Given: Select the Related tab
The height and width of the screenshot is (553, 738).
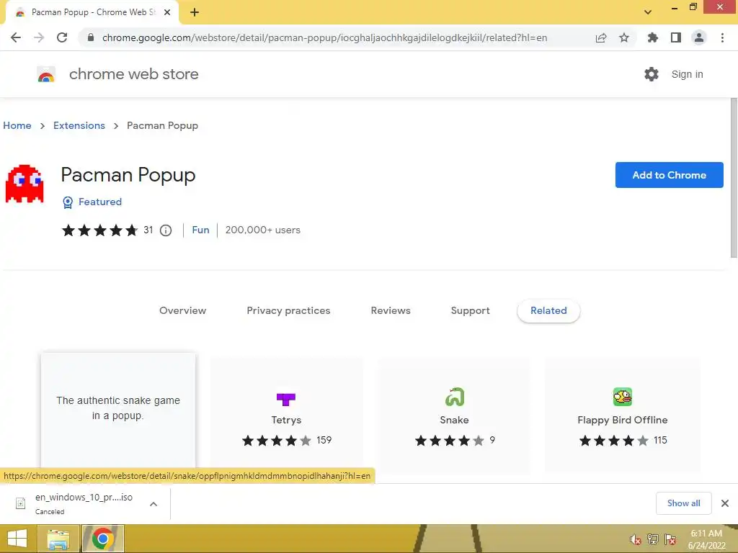Looking at the screenshot, I should (548, 311).
